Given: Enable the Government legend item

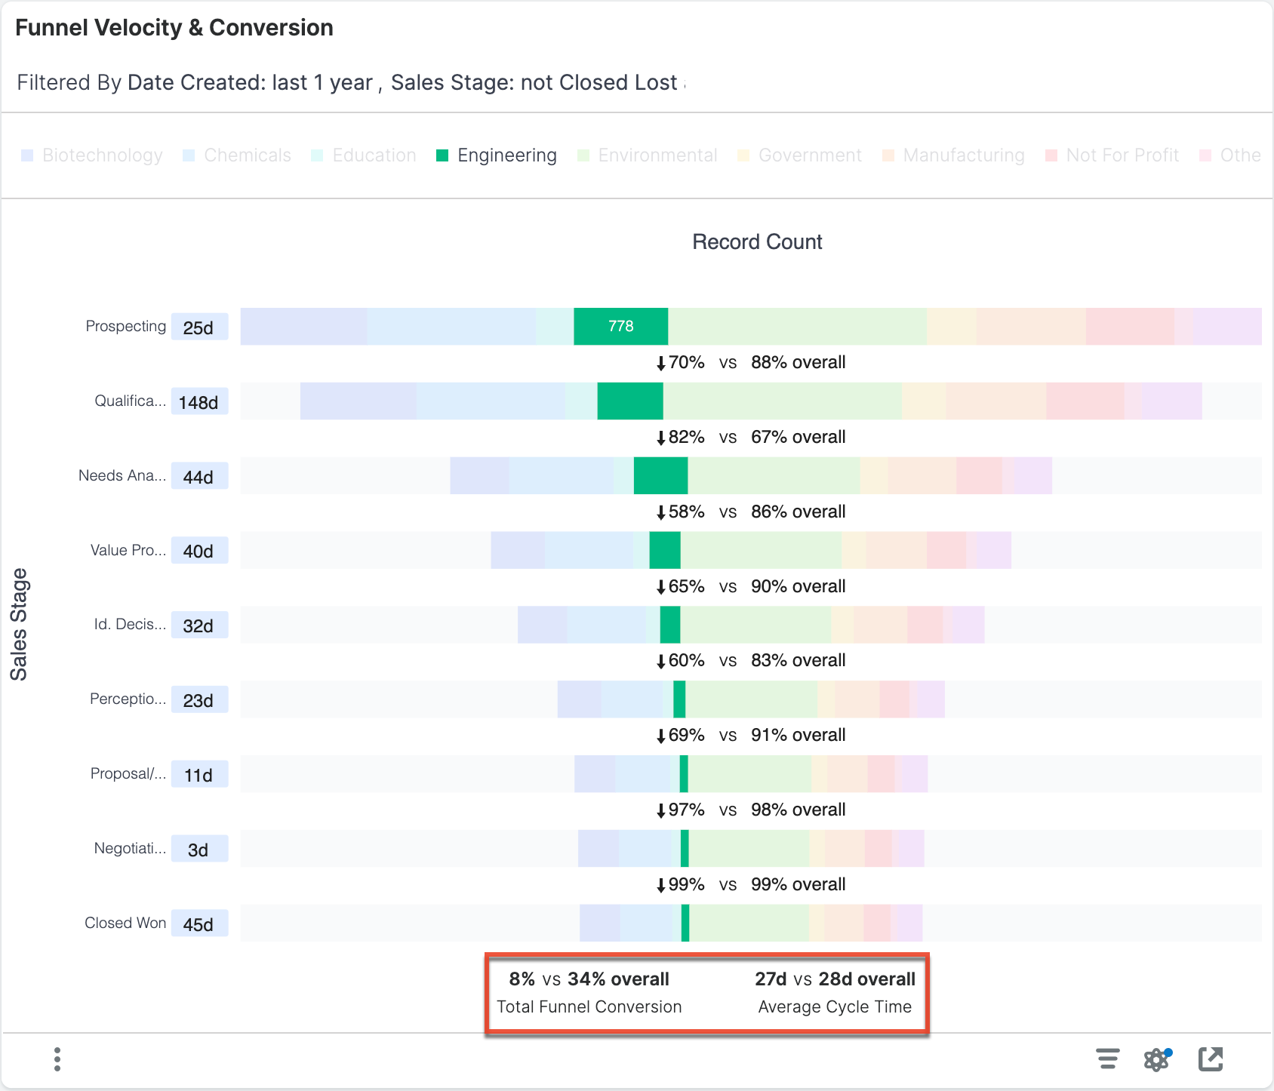Looking at the screenshot, I should (x=800, y=155).
